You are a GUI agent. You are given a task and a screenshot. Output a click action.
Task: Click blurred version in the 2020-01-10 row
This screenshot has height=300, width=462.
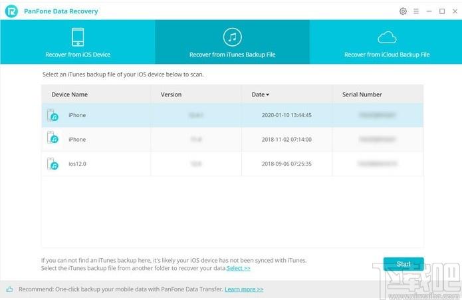196,115
